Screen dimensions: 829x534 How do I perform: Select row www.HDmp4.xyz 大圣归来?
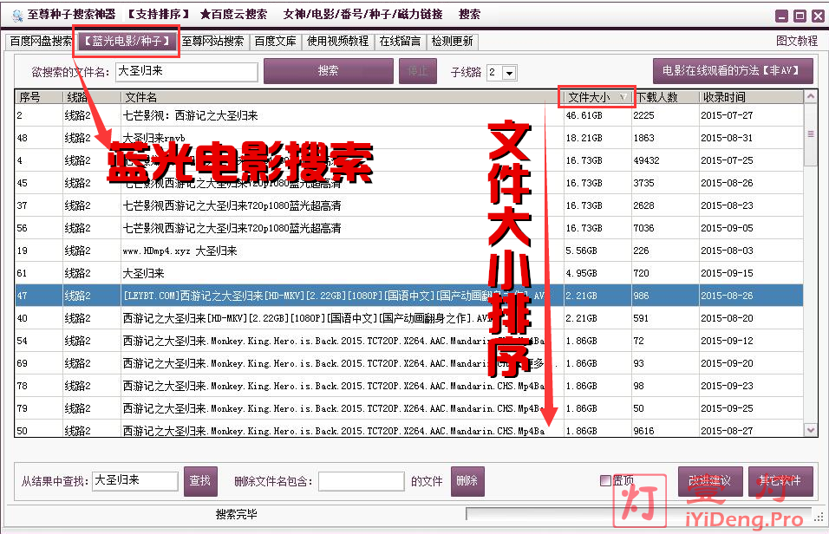click(409, 251)
